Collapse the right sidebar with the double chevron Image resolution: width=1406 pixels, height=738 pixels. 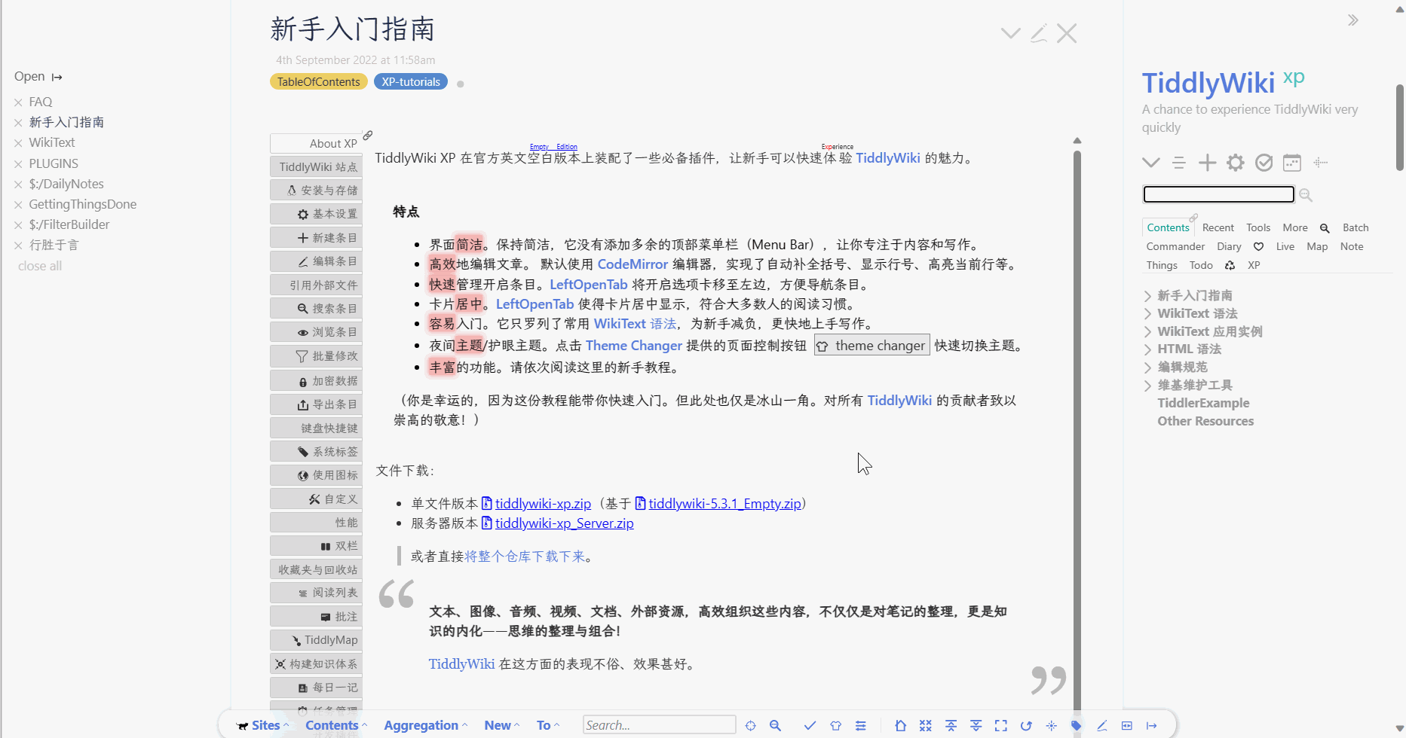pyautogui.click(x=1353, y=20)
